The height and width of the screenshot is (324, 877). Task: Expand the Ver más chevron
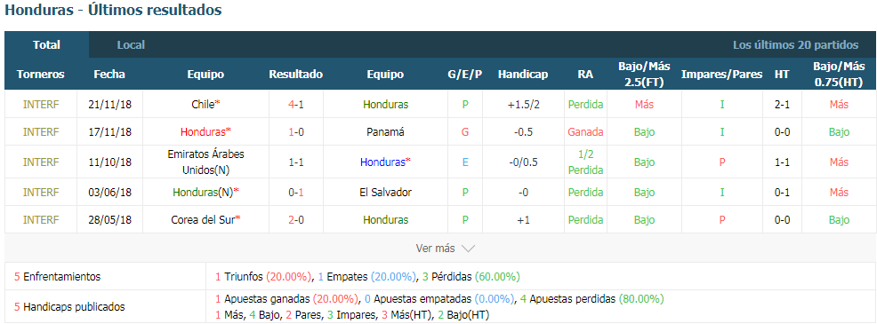[x=468, y=249]
